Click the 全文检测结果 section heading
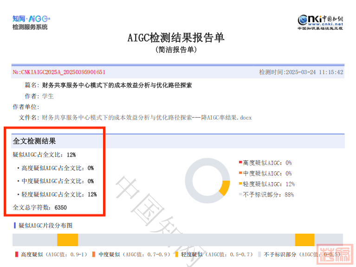Image resolution: width=356 pixels, height=267 pixels. (x=34, y=141)
